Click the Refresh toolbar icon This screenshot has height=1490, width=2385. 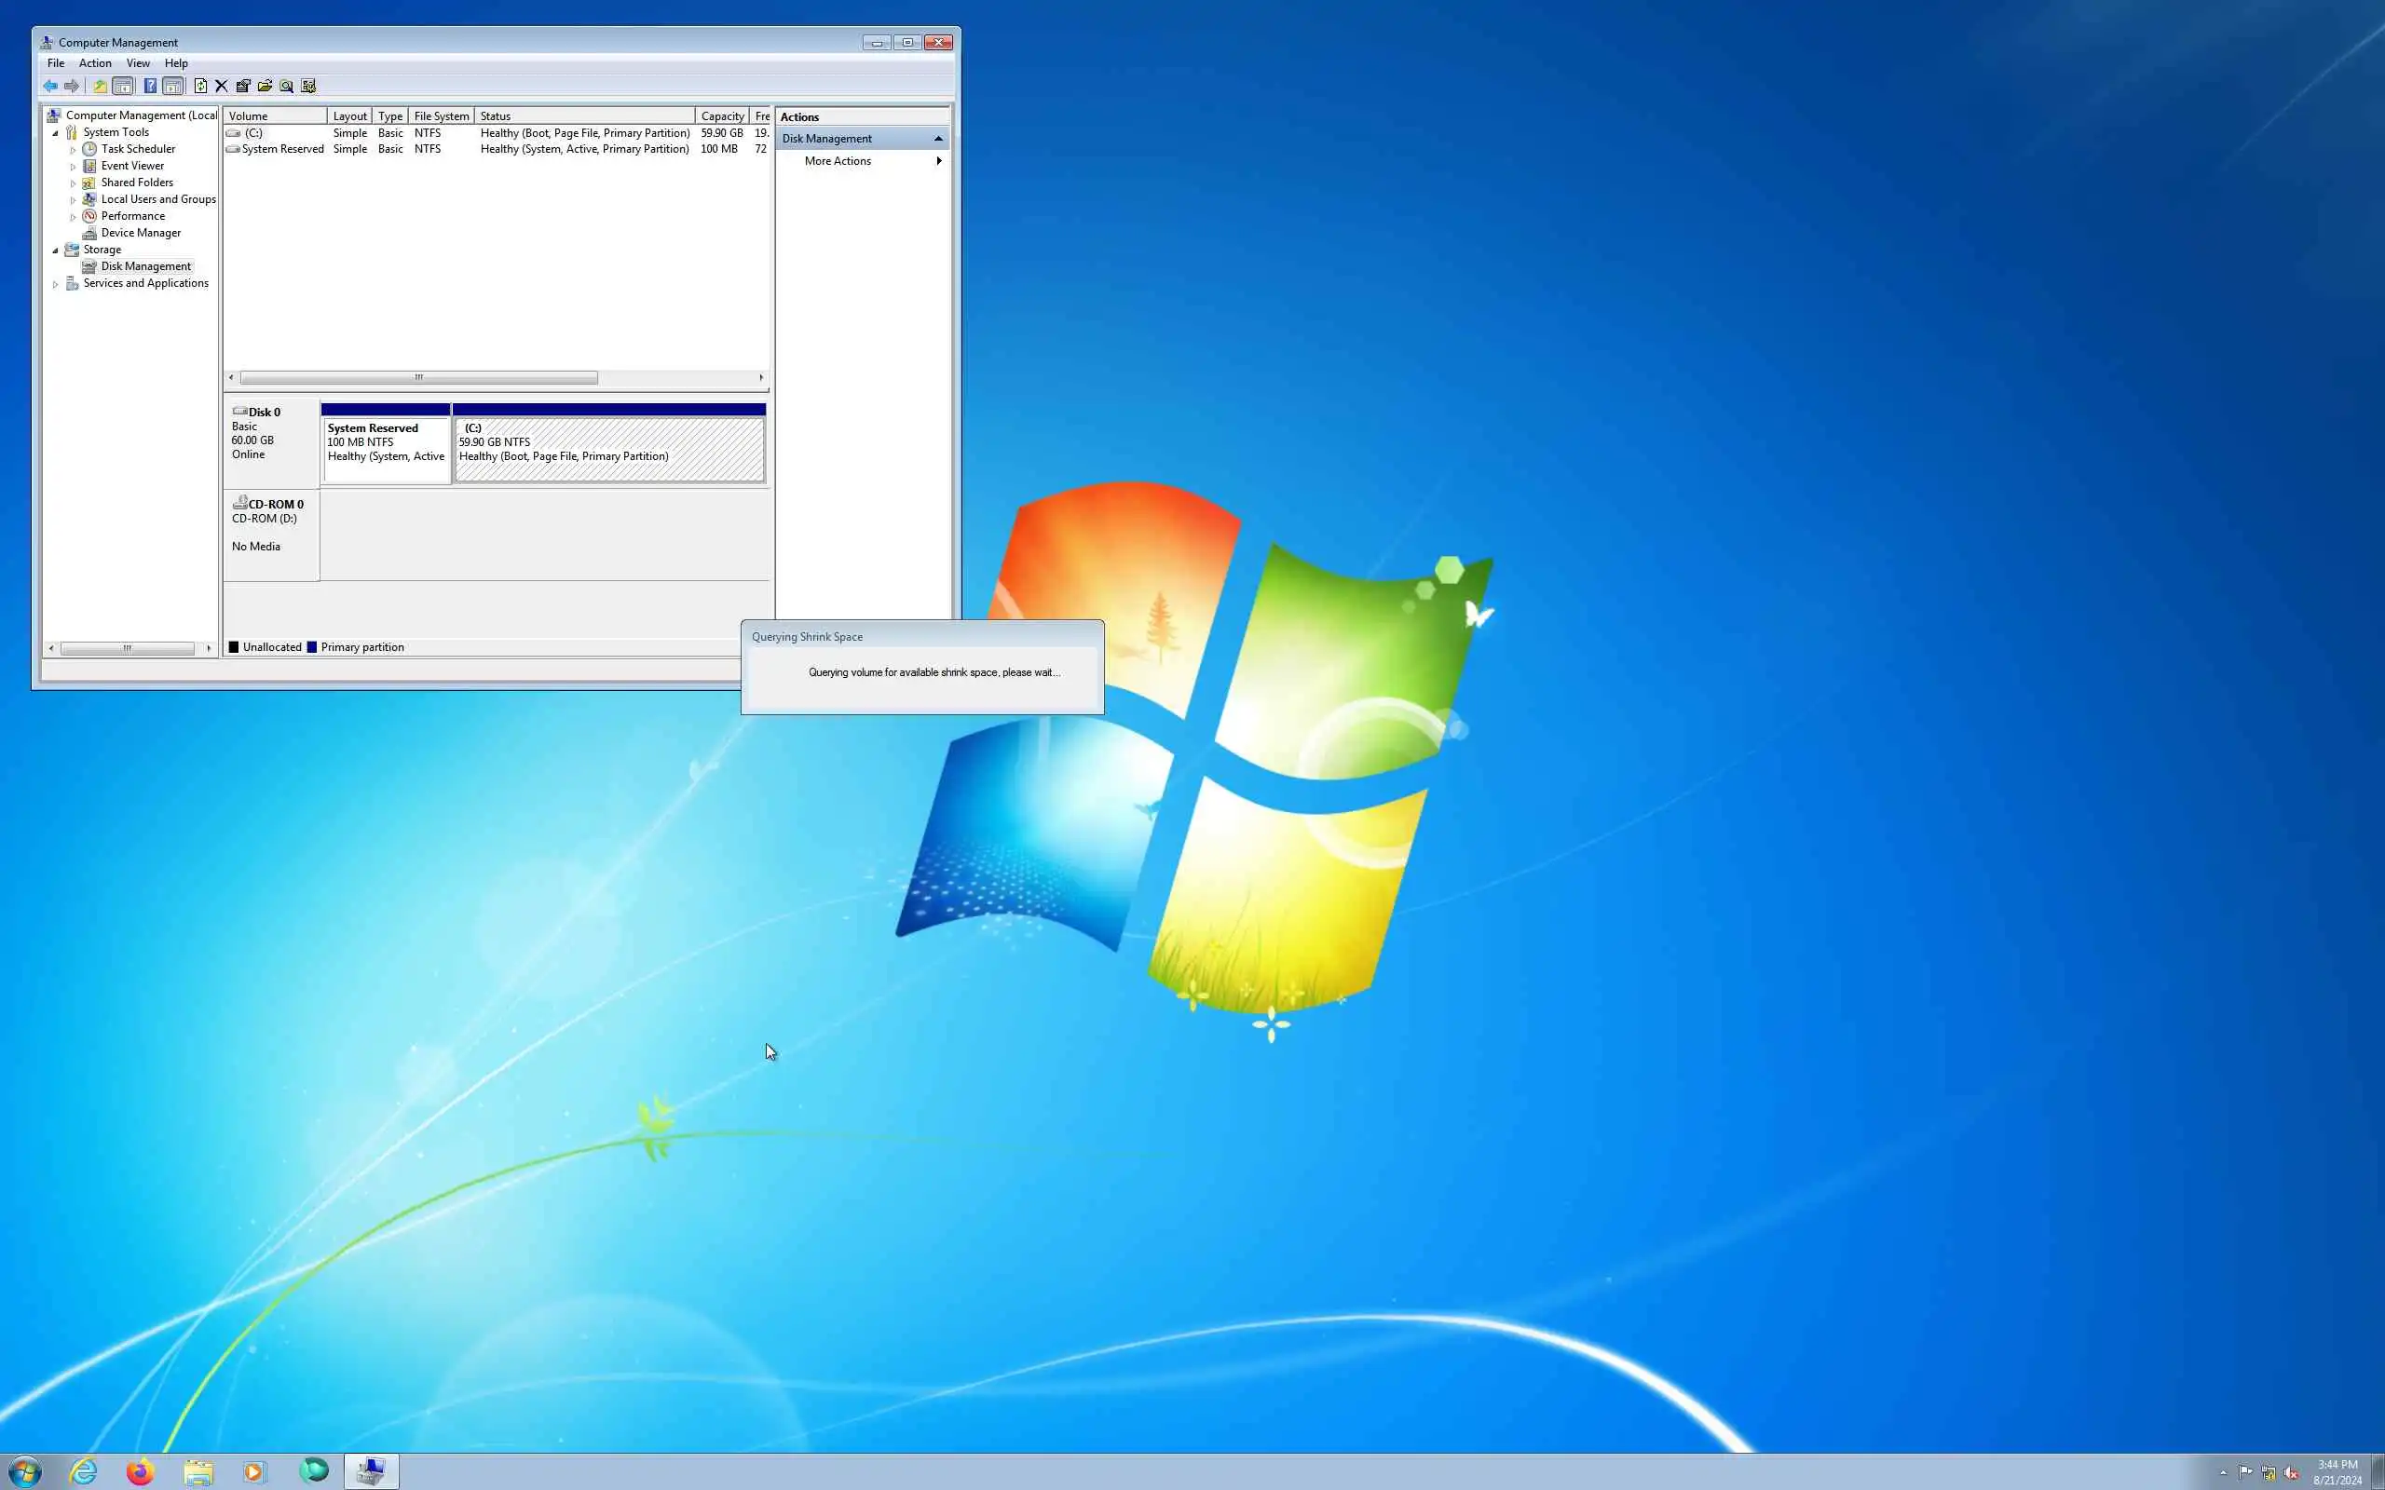201,86
